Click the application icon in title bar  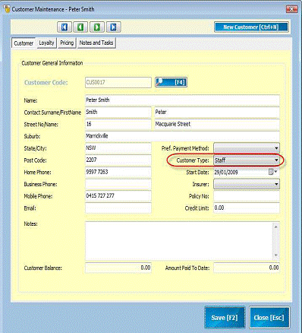pyautogui.click(x=6, y=9)
